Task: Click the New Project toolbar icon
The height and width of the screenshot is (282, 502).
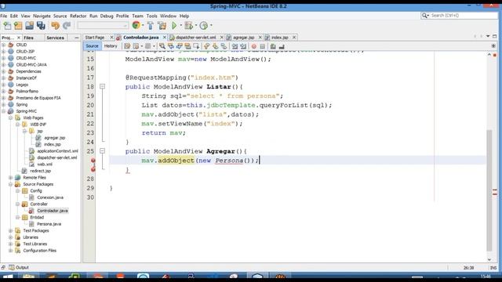Action: pyautogui.click(x=18, y=26)
